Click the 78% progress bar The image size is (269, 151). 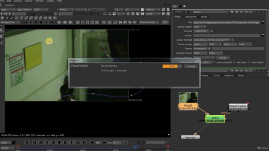point(172,66)
